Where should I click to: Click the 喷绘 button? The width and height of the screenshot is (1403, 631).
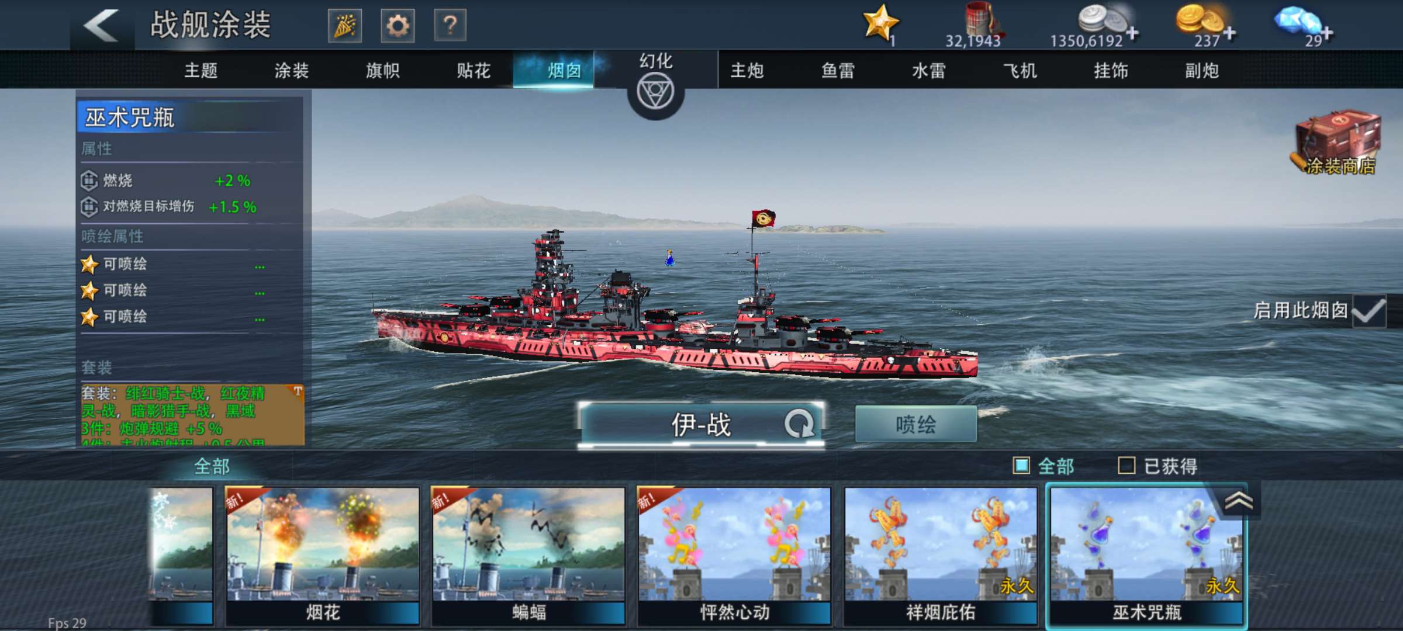[x=915, y=424]
